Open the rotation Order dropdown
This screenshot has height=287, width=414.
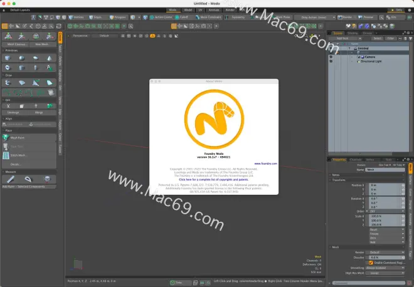[x=385, y=211]
